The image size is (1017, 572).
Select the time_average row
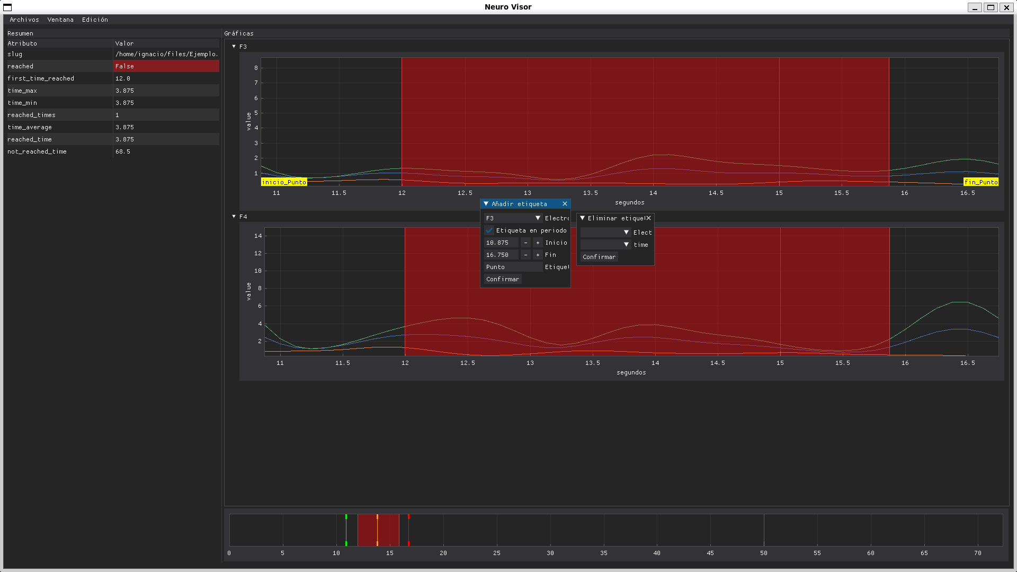point(112,127)
